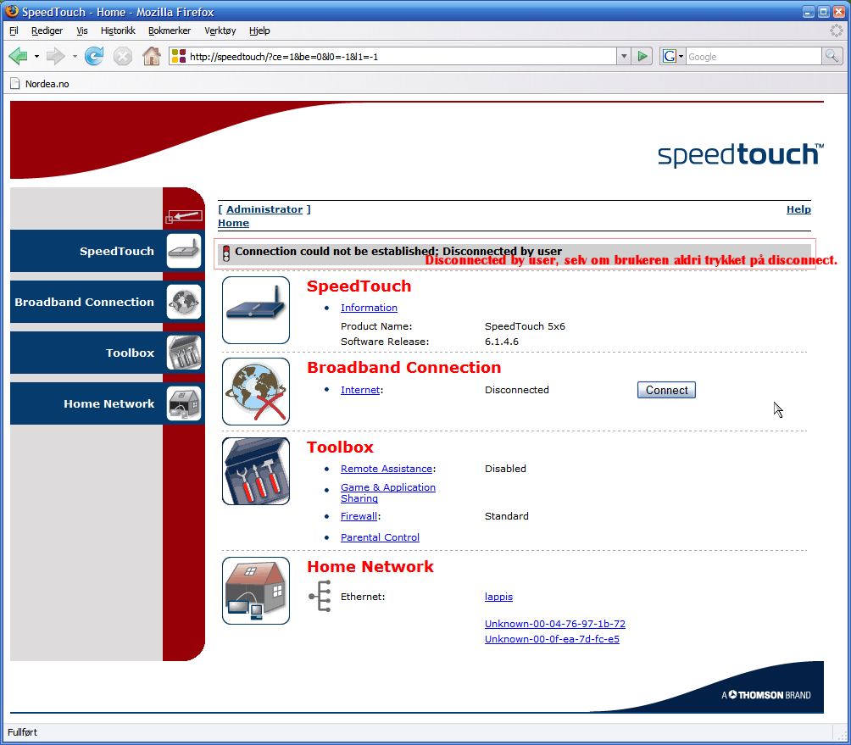Open the Bokmerker menu
This screenshot has width=851, height=745.
click(x=170, y=31)
